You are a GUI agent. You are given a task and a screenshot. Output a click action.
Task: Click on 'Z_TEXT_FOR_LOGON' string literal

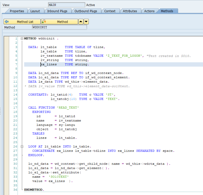(x=124, y=56)
